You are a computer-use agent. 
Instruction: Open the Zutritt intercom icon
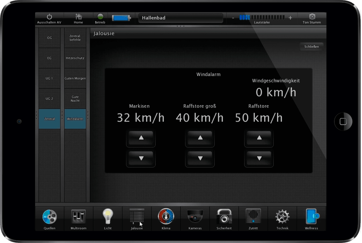[253, 217]
